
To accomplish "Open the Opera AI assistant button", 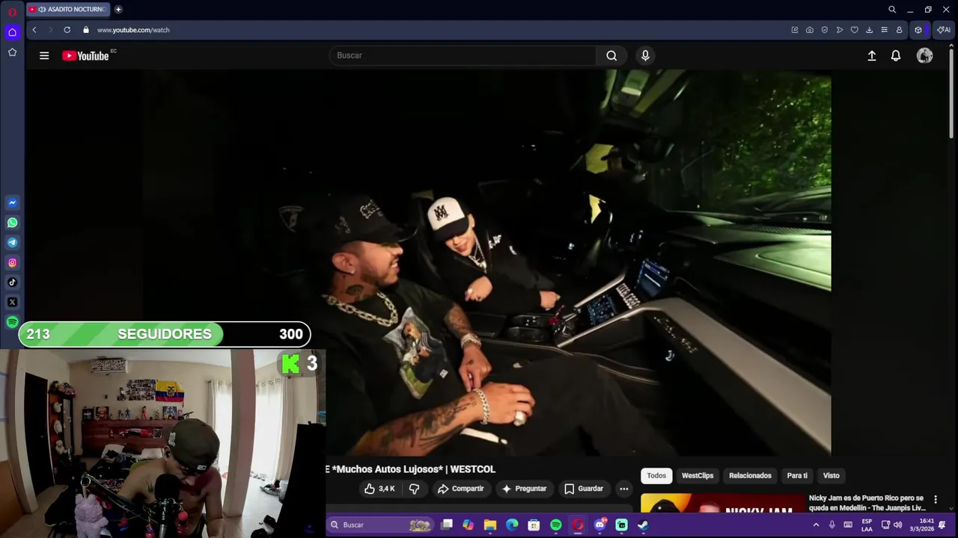I will tap(944, 30).
